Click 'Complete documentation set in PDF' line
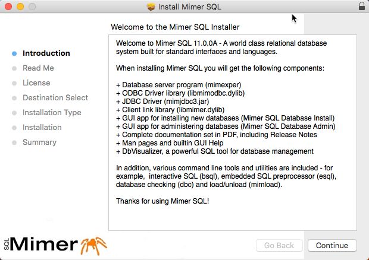The width and height of the screenshot is (369, 260). (217, 135)
